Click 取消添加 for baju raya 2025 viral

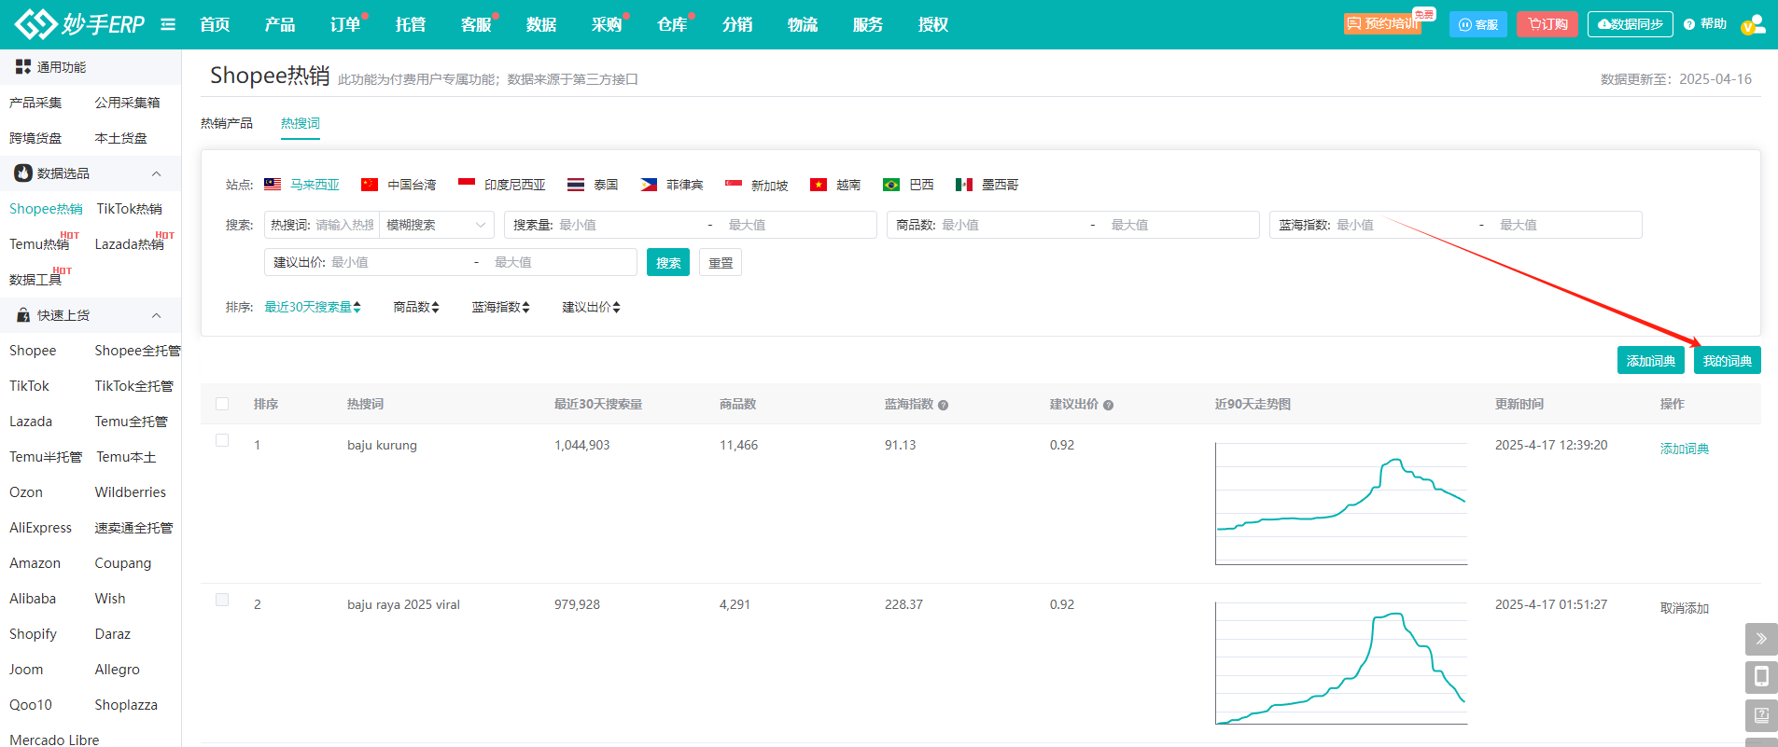(1685, 608)
